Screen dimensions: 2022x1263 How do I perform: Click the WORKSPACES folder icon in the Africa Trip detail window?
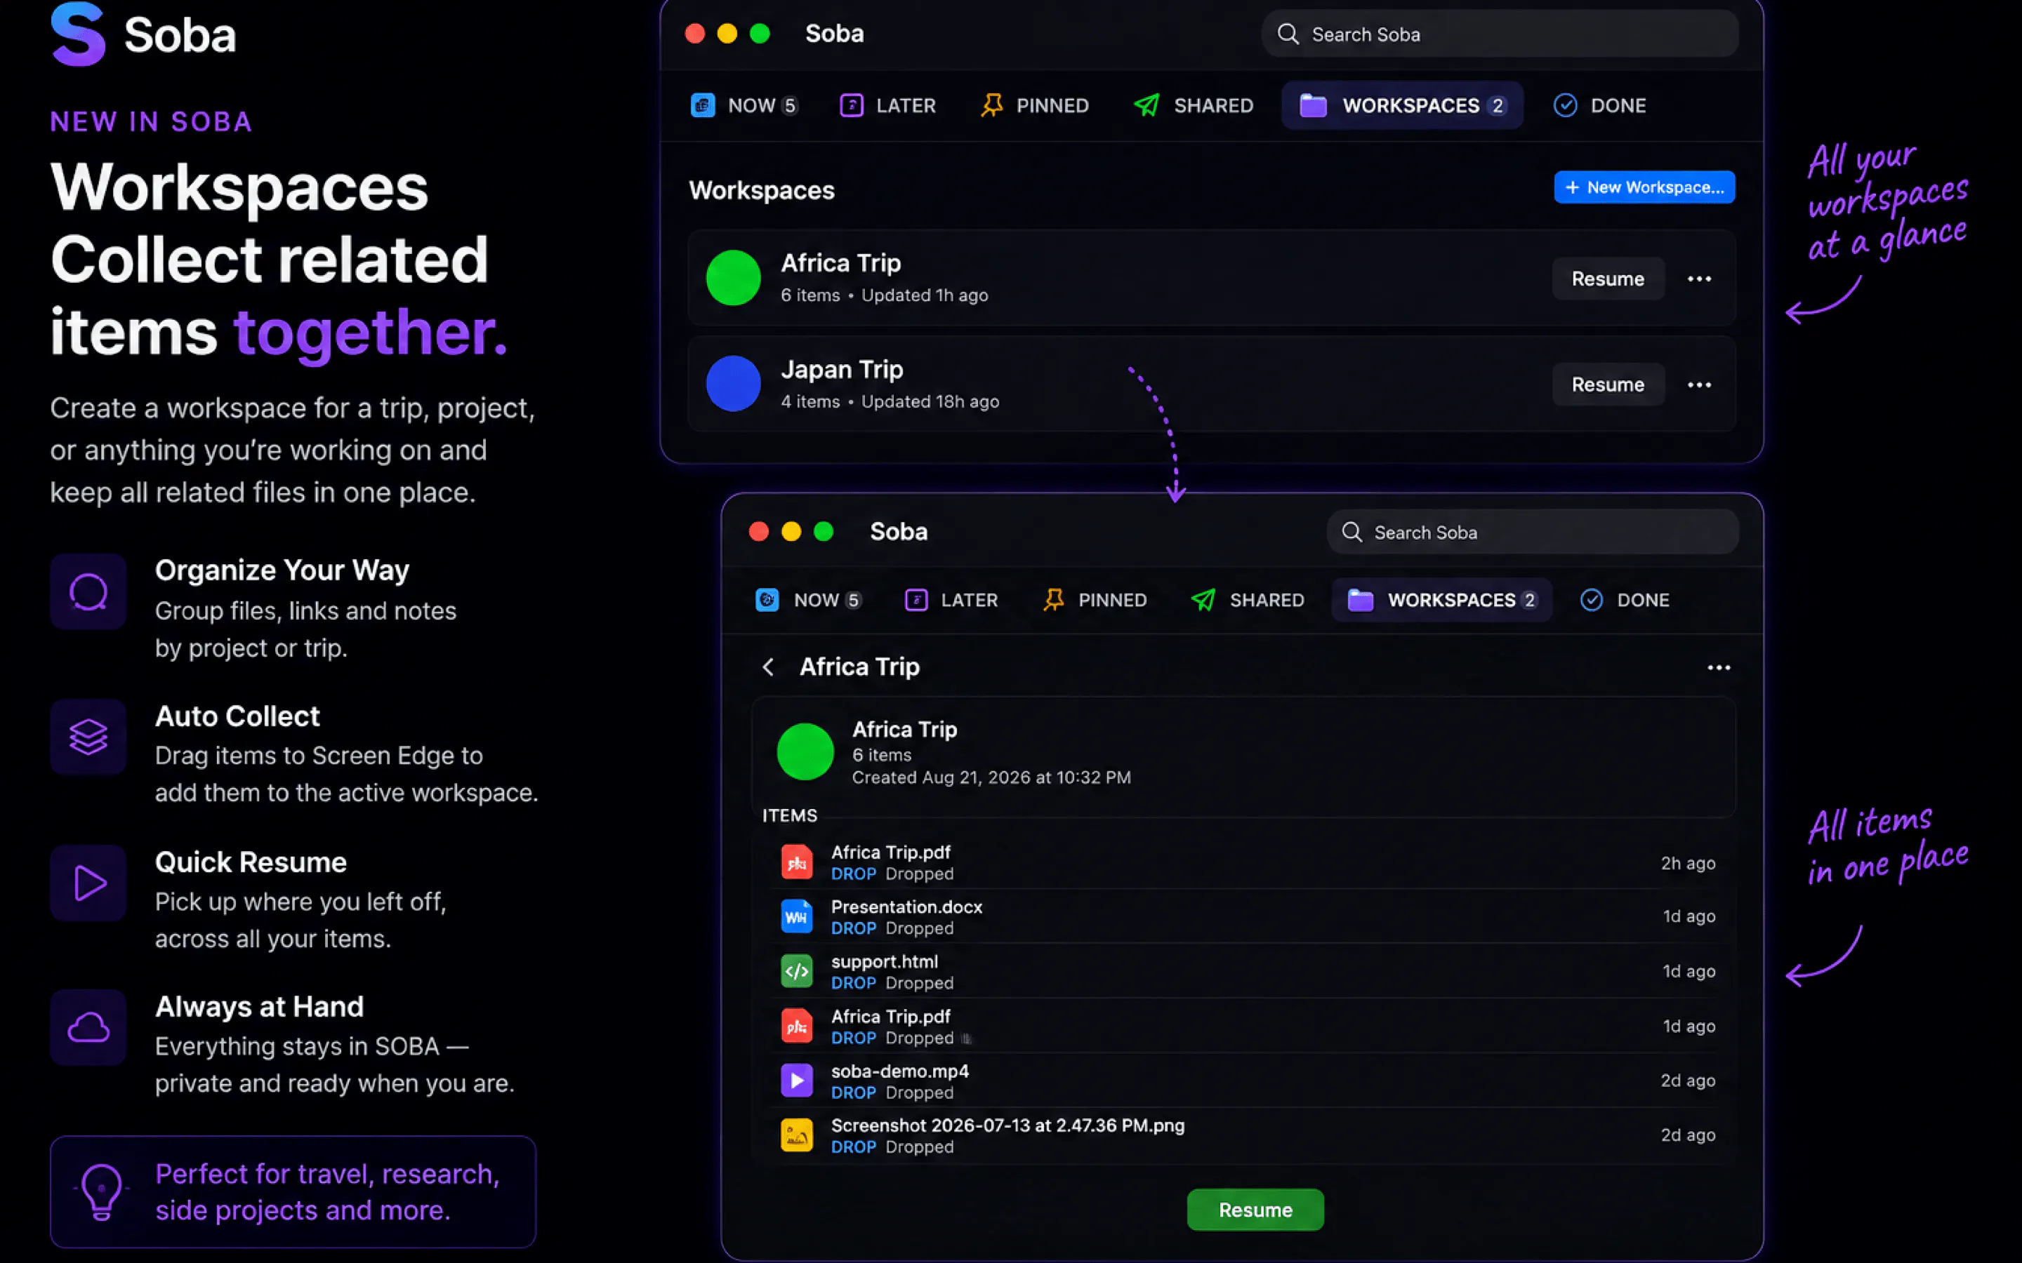coord(1360,600)
